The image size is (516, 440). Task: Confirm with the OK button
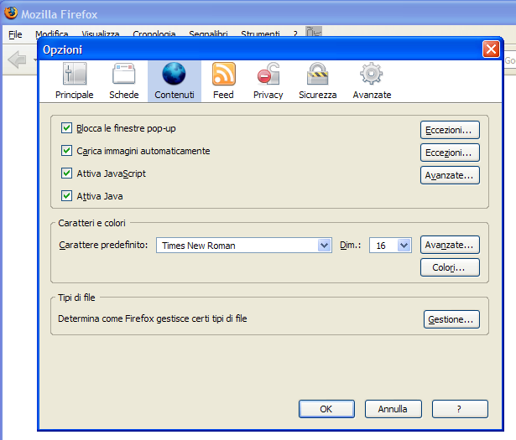click(x=326, y=409)
